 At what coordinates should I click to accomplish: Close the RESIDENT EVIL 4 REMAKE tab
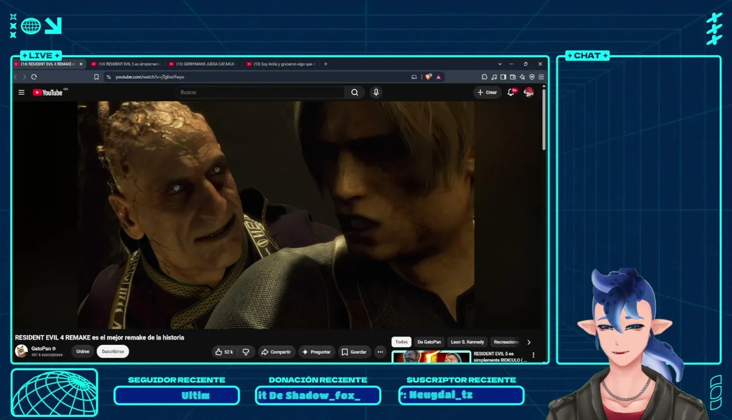(x=81, y=64)
